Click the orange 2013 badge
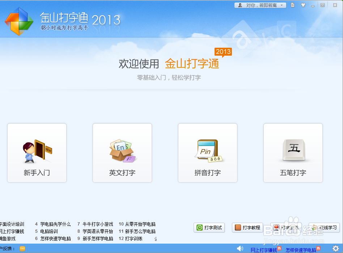Screen dimensions: 343x253 pos(223,52)
